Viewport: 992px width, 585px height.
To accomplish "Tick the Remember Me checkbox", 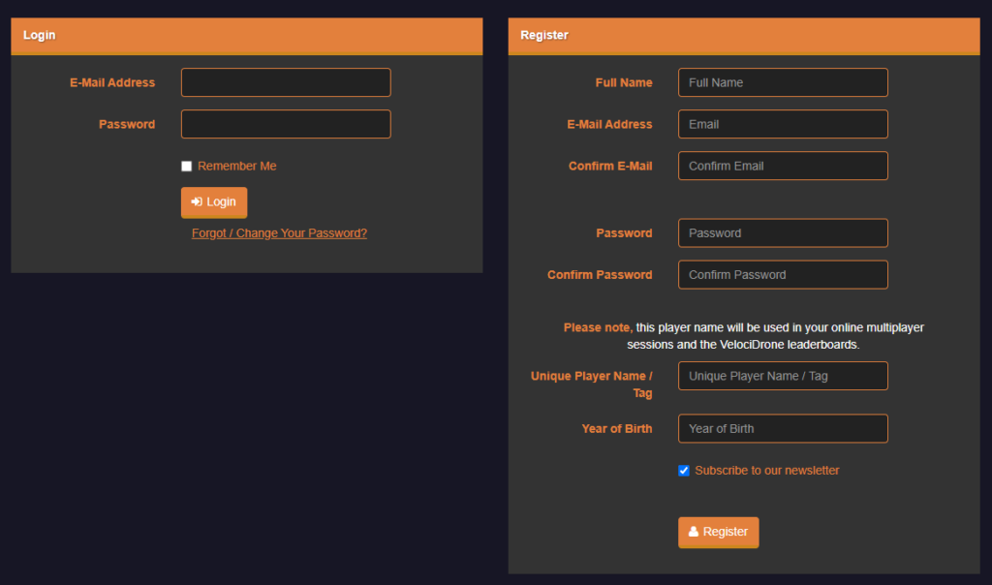I will pyautogui.click(x=187, y=167).
